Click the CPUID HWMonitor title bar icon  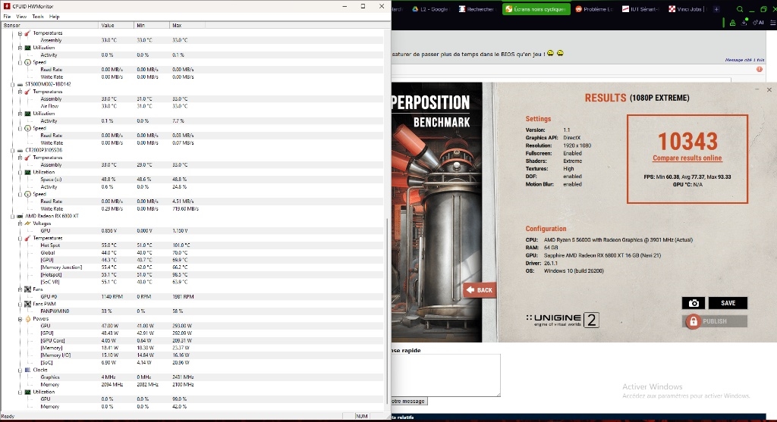[x=6, y=6]
